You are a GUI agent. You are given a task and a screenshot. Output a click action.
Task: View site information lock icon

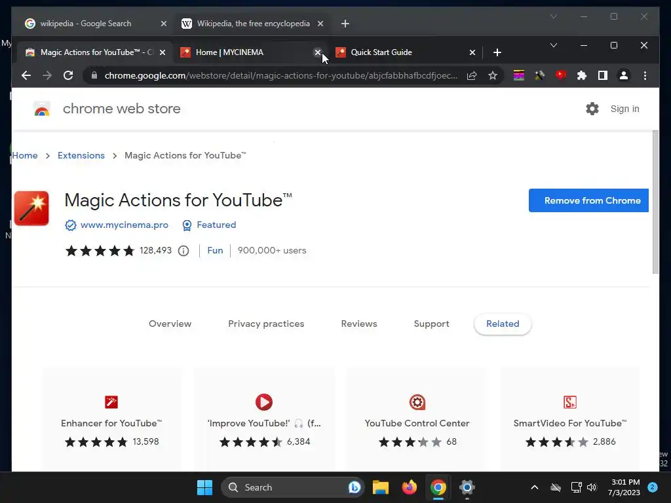tap(94, 76)
